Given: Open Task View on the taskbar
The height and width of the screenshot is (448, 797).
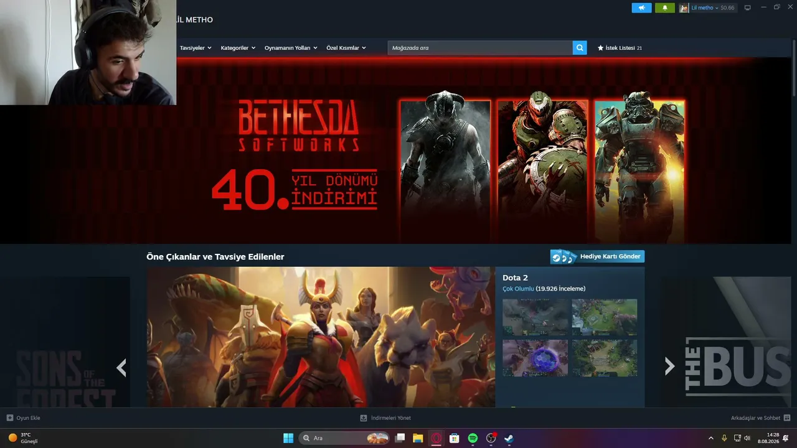Looking at the screenshot, I should (400, 438).
